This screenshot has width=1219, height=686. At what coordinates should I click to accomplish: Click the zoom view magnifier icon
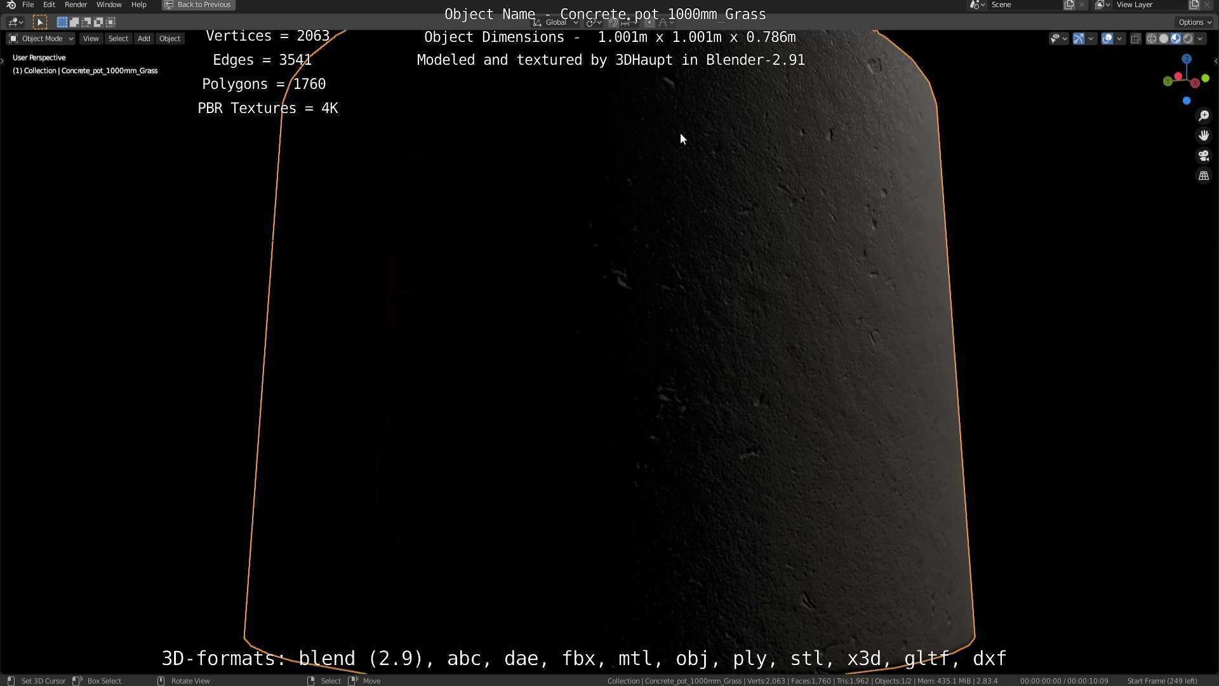1203,116
